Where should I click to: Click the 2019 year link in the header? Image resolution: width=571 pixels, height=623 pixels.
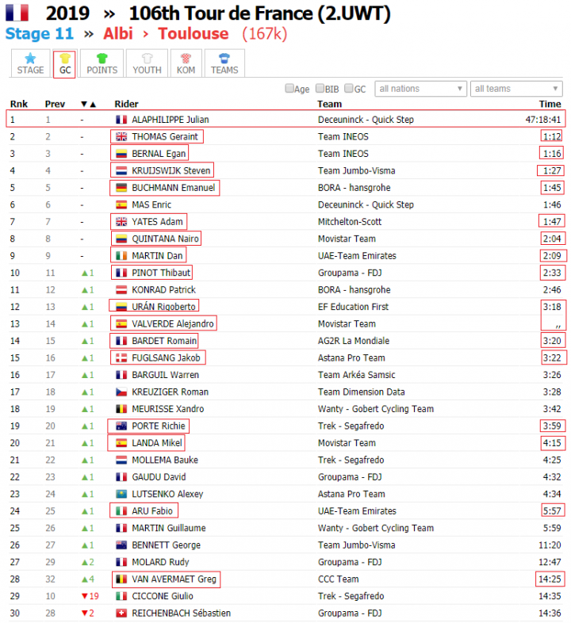[x=67, y=13]
